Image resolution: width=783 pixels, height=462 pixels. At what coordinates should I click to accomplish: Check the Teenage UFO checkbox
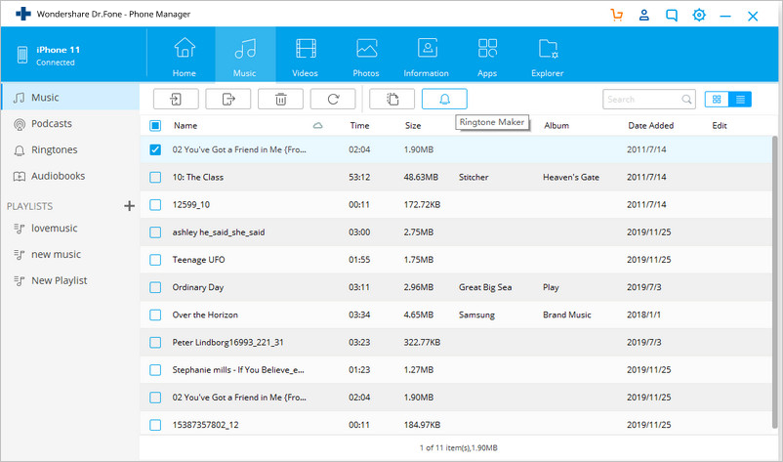[x=155, y=260]
